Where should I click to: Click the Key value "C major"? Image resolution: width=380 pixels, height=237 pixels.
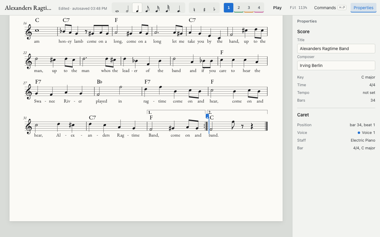click(x=368, y=77)
